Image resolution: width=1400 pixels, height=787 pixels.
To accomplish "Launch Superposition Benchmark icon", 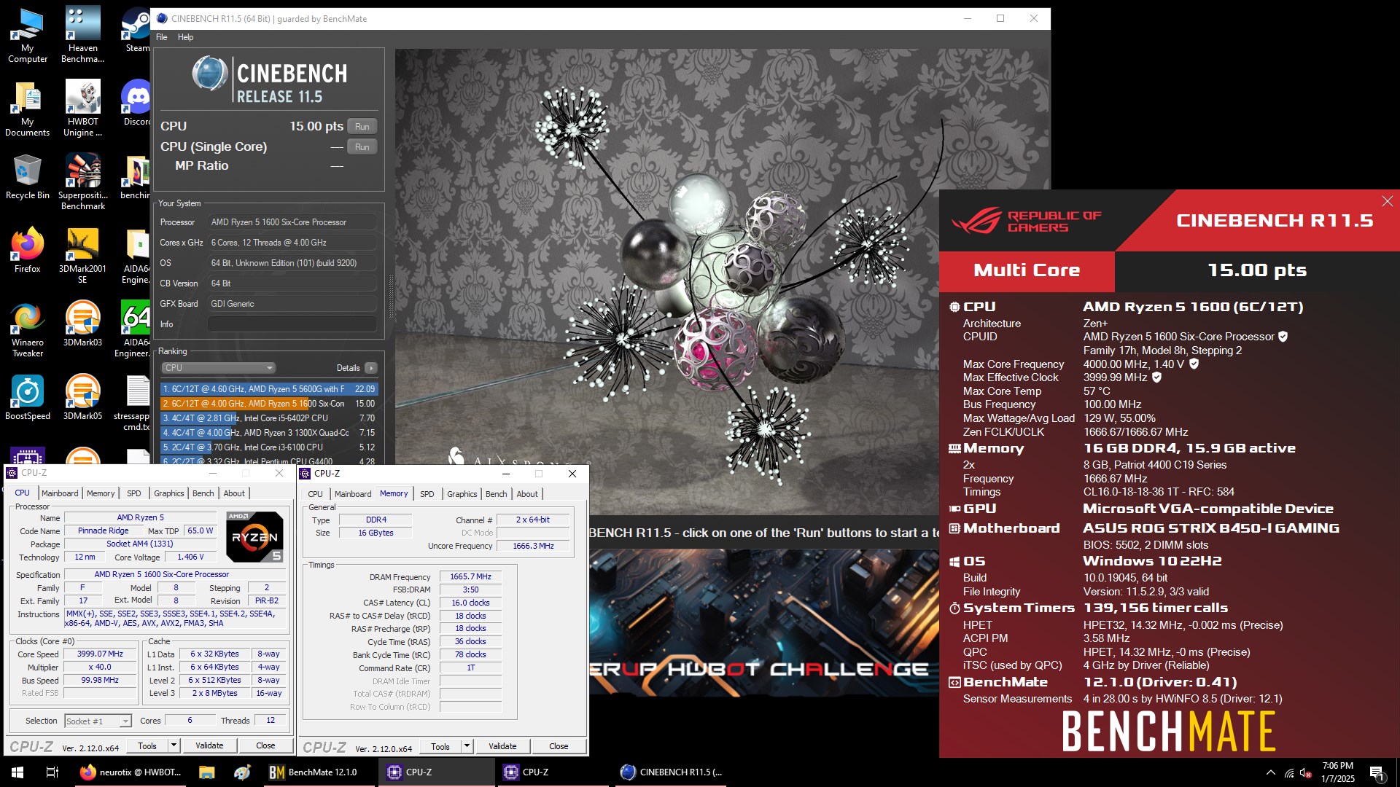I will click(x=82, y=182).
